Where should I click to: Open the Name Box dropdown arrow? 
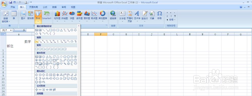11,30
